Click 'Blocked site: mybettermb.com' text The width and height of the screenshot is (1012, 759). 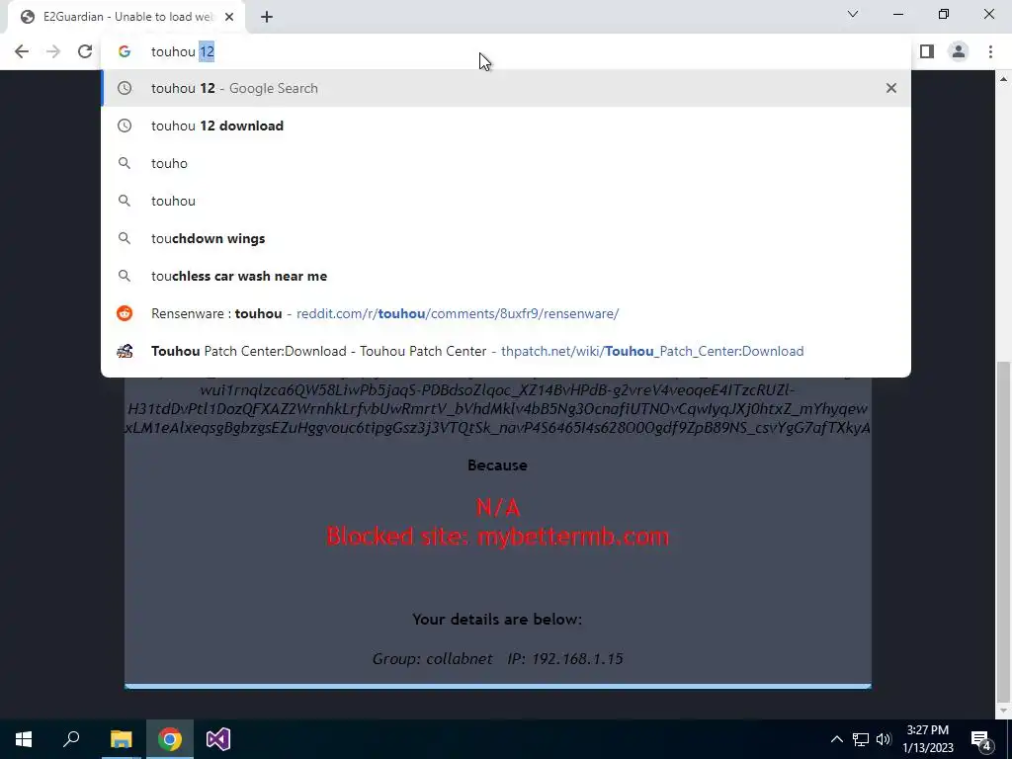click(498, 537)
